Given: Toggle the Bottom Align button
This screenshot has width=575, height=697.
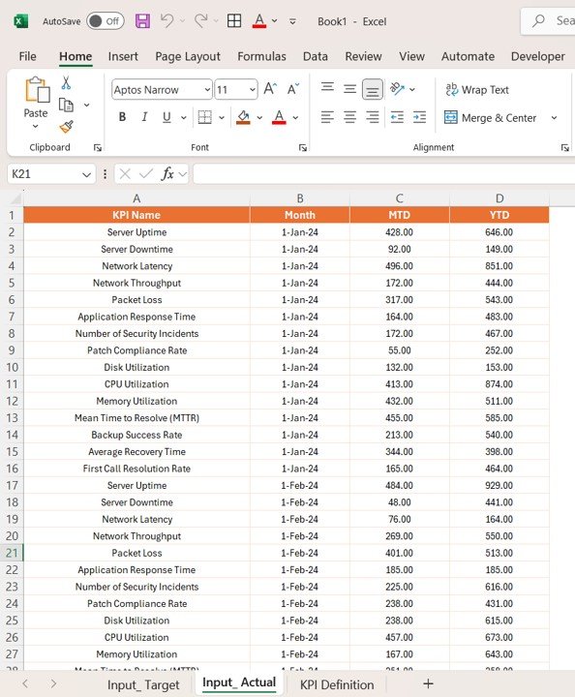Looking at the screenshot, I should coord(373,89).
